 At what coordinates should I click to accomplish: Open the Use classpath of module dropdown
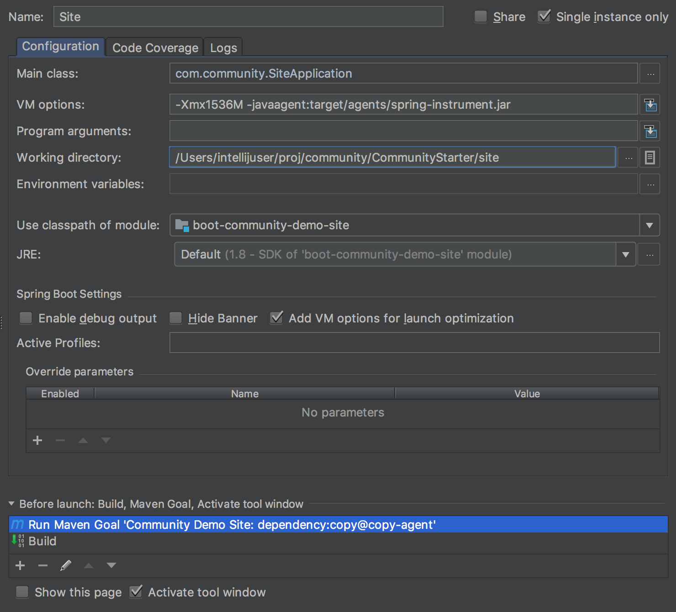tap(649, 225)
